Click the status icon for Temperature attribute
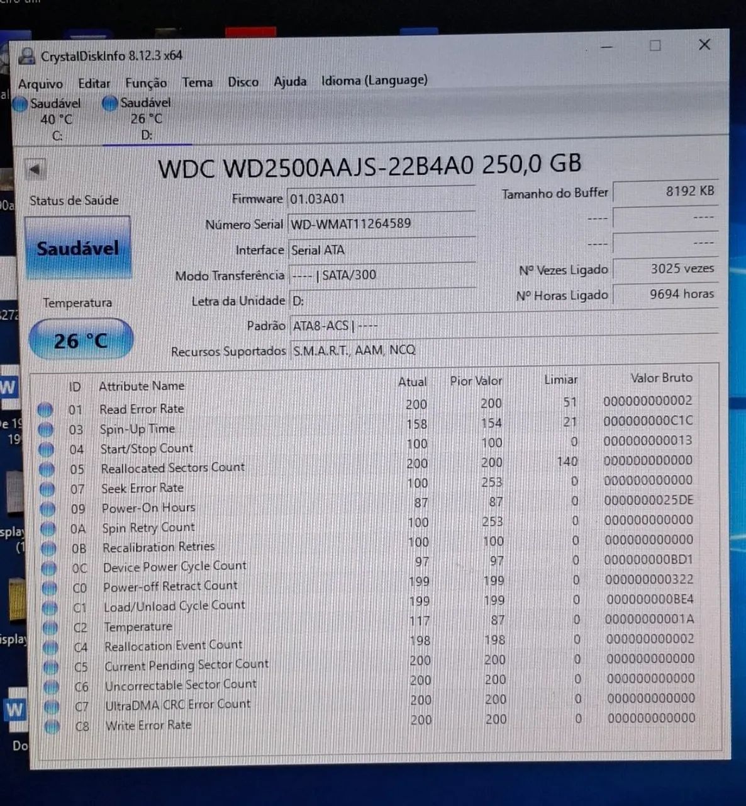The height and width of the screenshot is (806, 746). click(x=50, y=628)
